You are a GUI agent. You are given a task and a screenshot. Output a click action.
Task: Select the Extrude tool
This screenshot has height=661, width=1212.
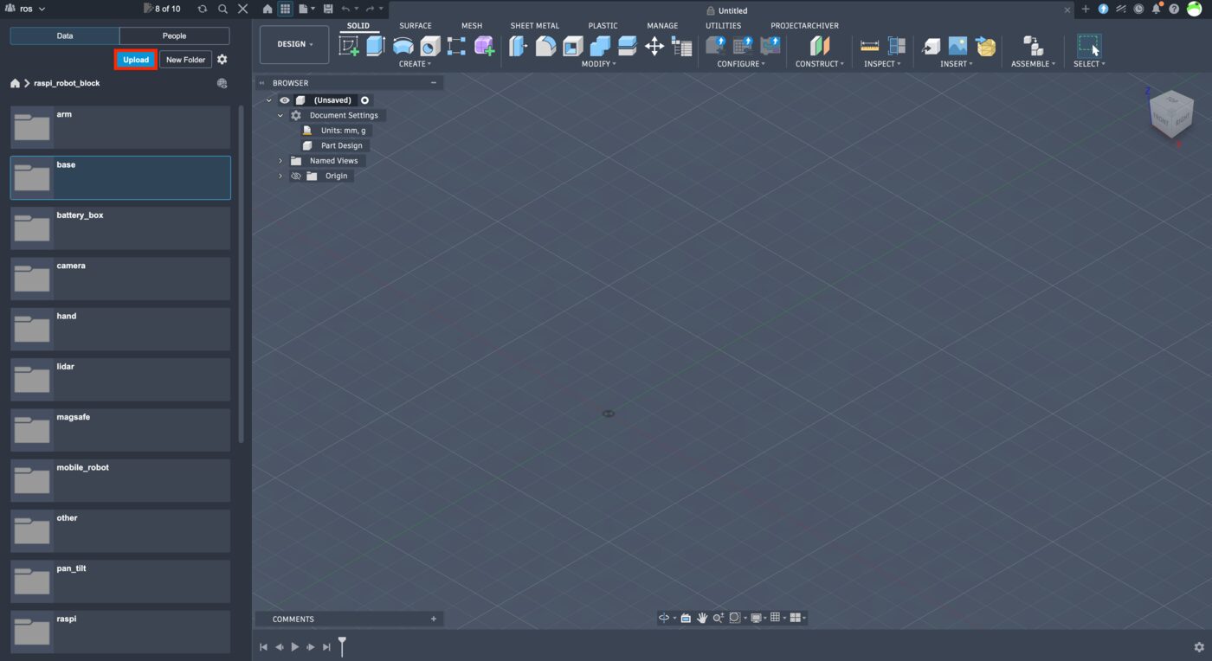click(376, 46)
